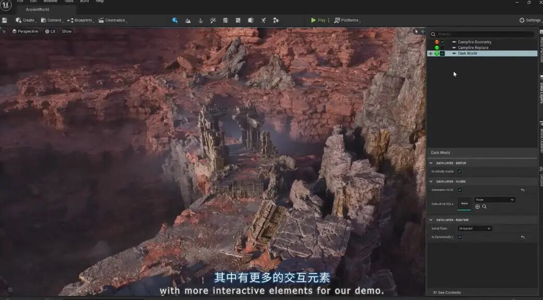Browse to HLOD Layer asset magnifier icon
Screen dimensions: 543x300
pyautogui.click(x=484, y=207)
